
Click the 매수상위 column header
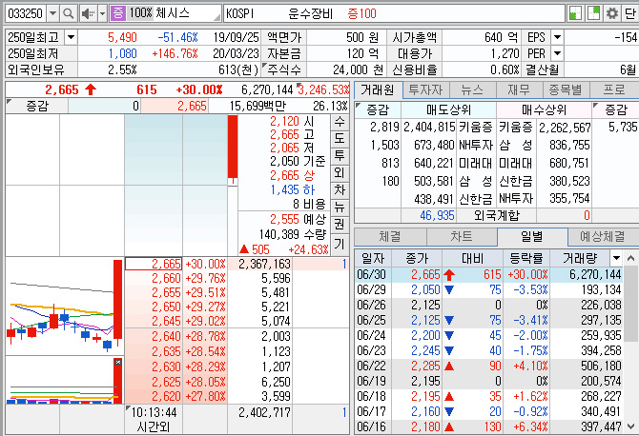[544, 109]
